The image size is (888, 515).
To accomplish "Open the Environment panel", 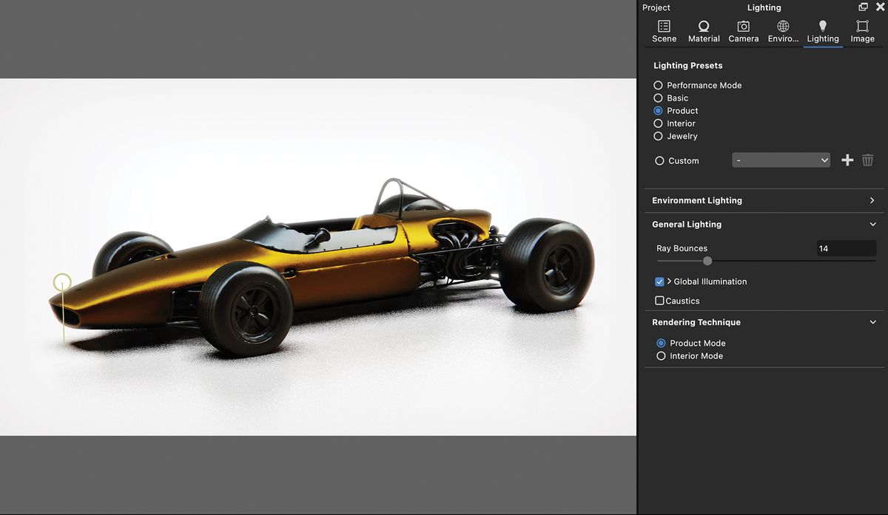I will pos(783,31).
